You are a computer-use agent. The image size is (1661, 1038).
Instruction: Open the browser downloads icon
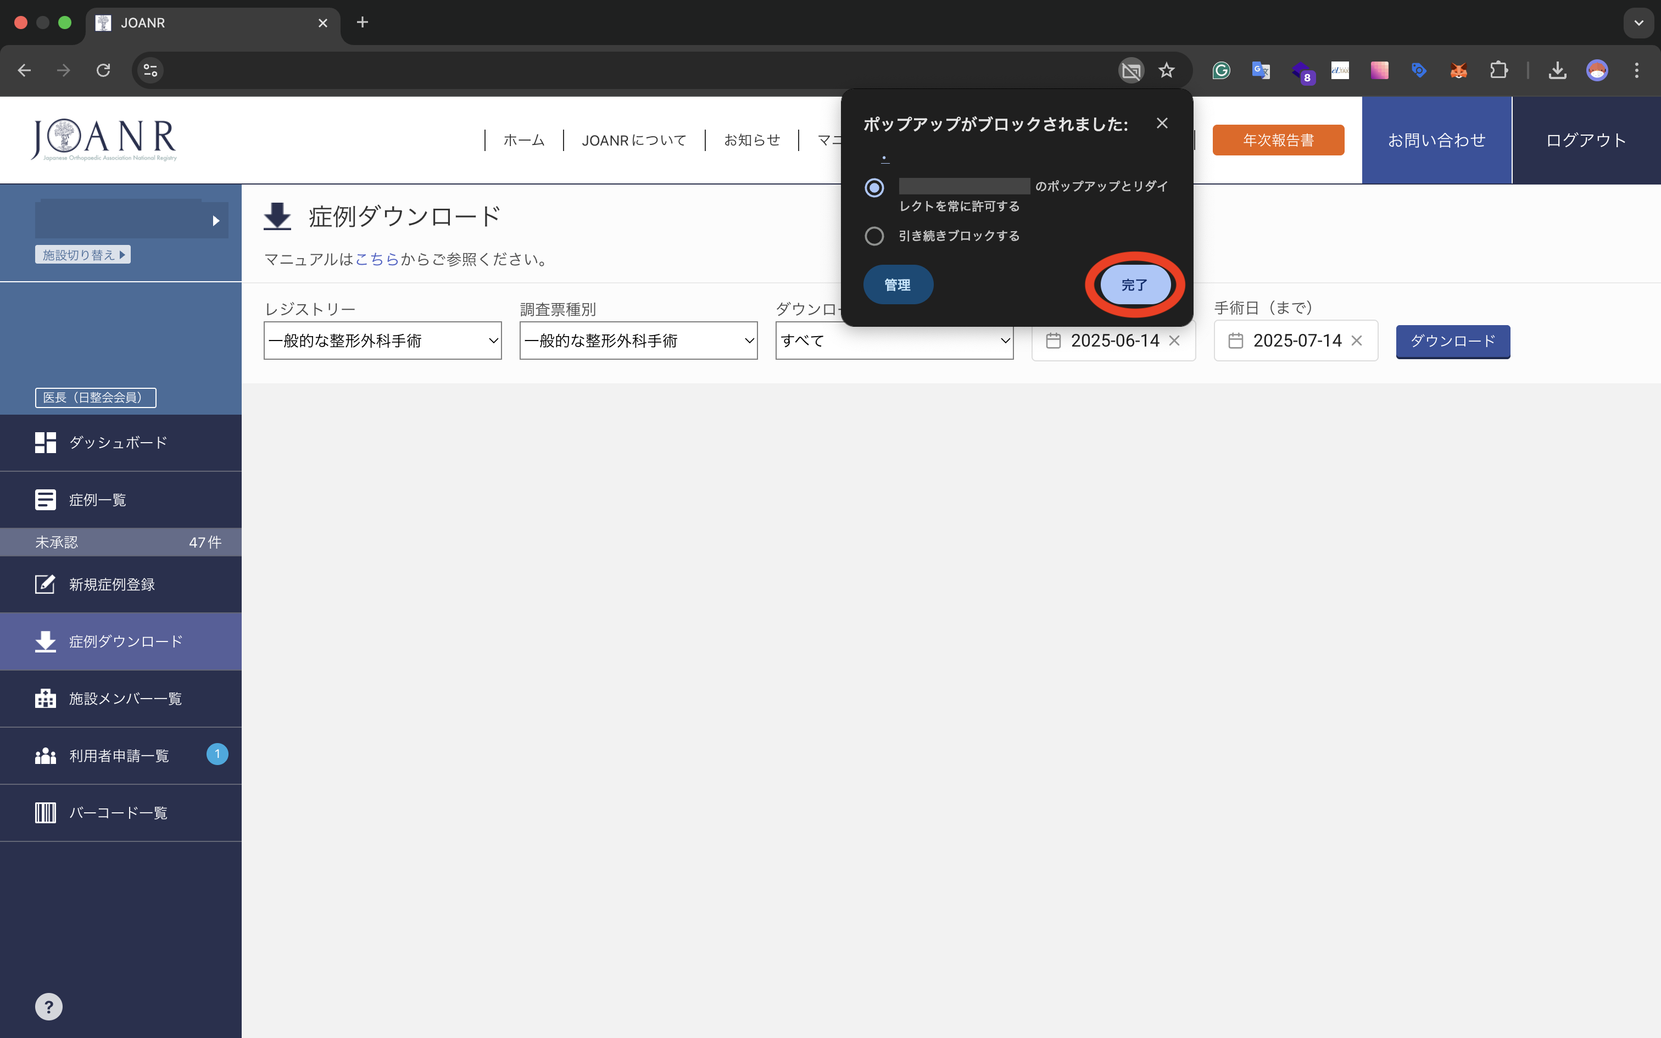click(x=1557, y=70)
